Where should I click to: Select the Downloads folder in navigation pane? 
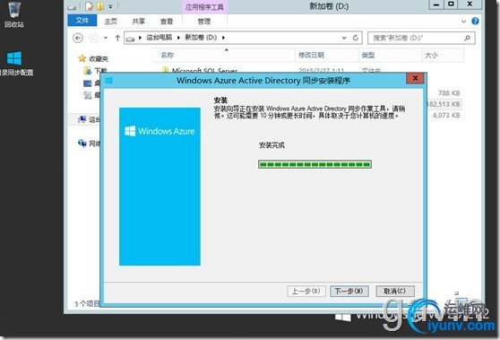tap(95, 71)
